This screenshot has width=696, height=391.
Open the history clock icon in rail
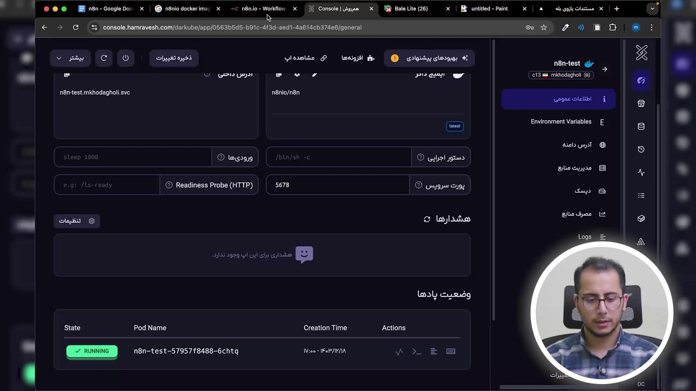(641, 149)
